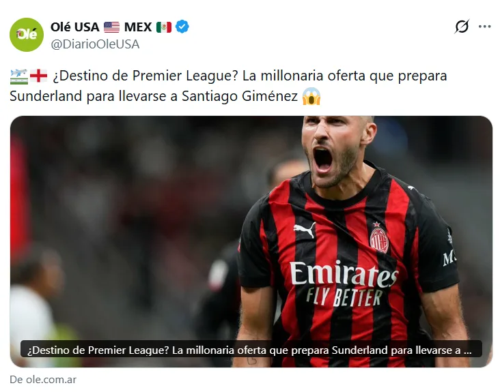500x392 pixels.
Task: Click the England flag emoji
Action: click(38, 76)
